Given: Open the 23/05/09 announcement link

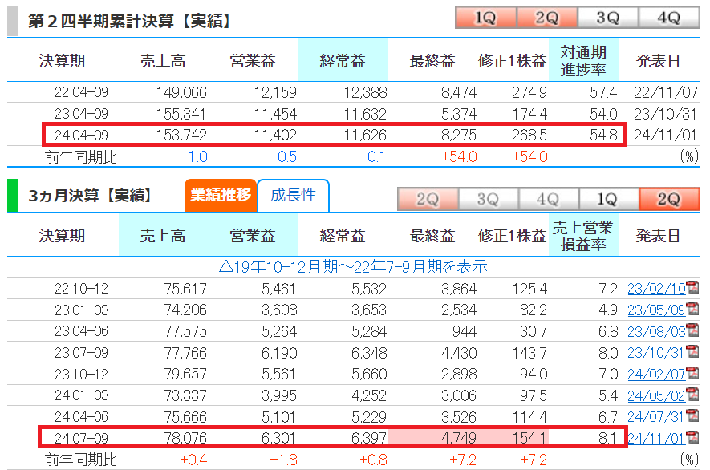Looking at the screenshot, I should 656,310.
